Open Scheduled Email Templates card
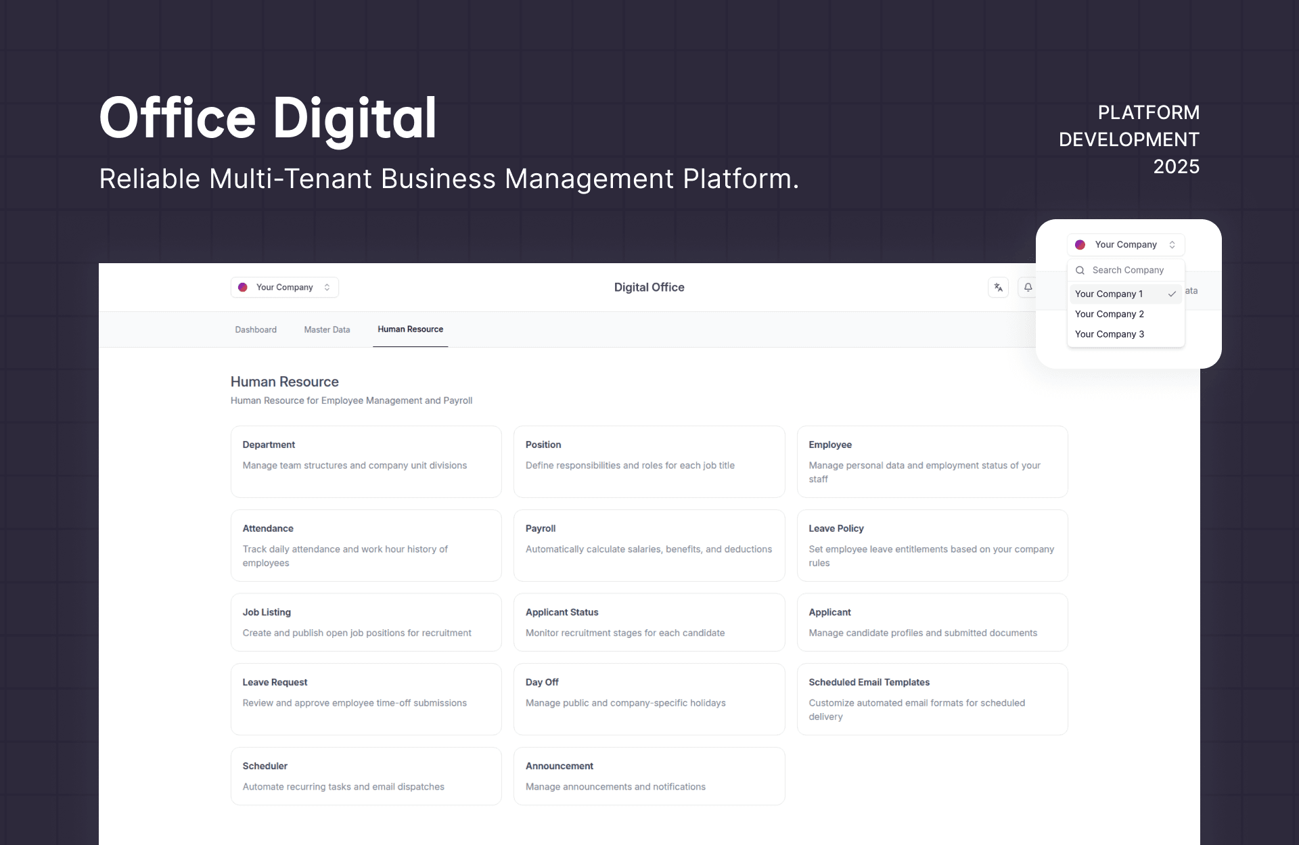The height and width of the screenshot is (845, 1299). [x=932, y=698]
